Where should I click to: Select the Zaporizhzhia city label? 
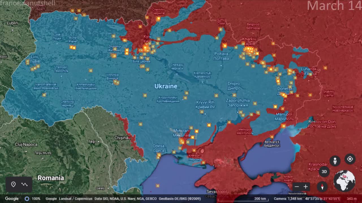coord(238,103)
